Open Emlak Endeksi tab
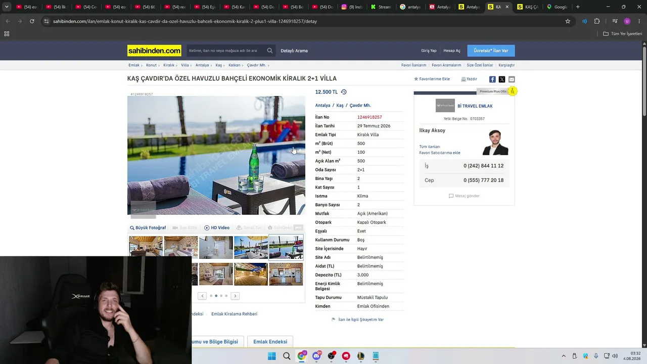Viewport: 647px width, 364px height. pos(270,342)
